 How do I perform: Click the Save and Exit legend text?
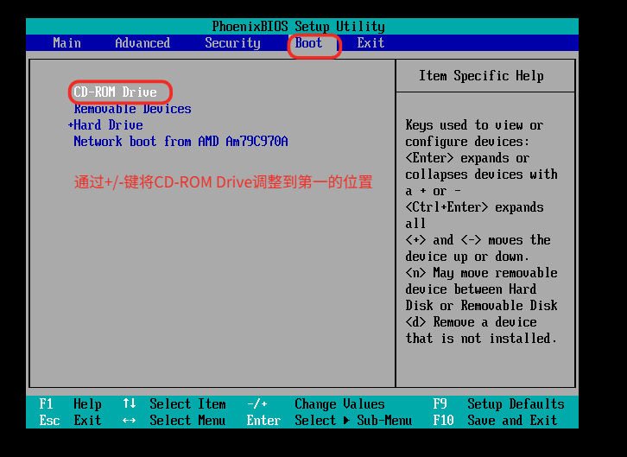[x=512, y=420]
